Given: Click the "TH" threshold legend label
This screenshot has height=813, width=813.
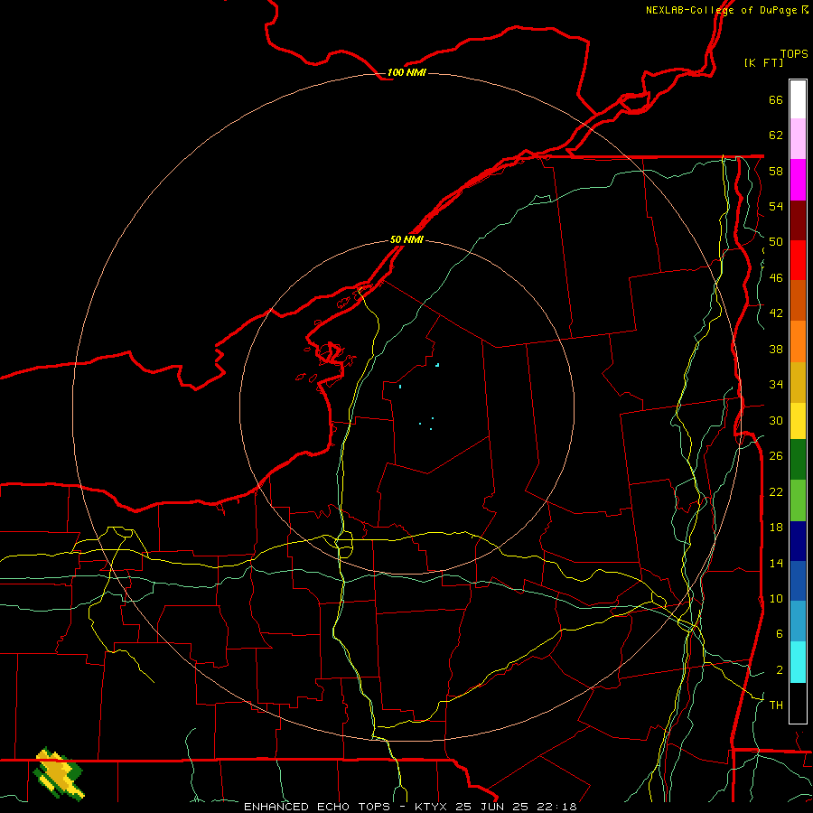Looking at the screenshot, I should 776,706.
